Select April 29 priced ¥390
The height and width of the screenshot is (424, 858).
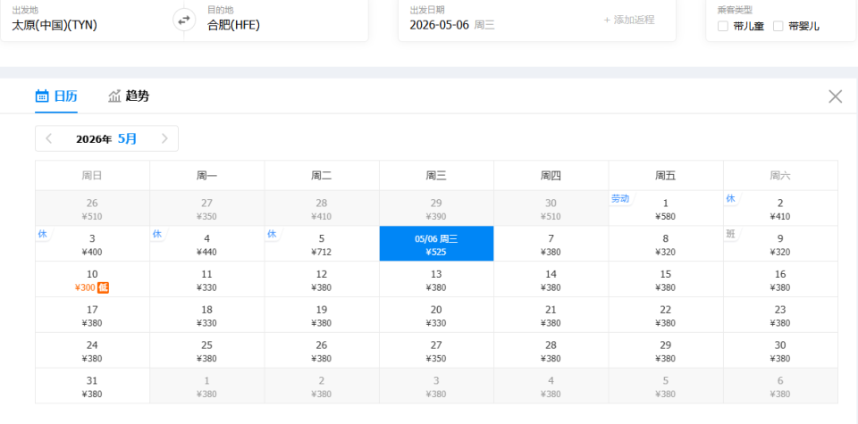pyautogui.click(x=437, y=208)
